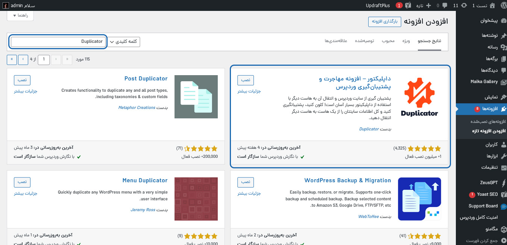507x245 pixels.
Task: Click the نمایش appearance brush icon
Action: pos(504,97)
